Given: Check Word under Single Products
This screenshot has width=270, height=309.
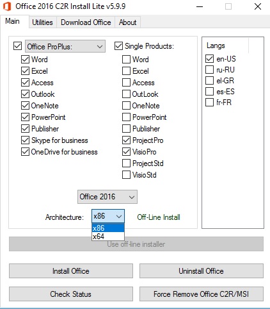Looking at the screenshot, I should point(126,60).
